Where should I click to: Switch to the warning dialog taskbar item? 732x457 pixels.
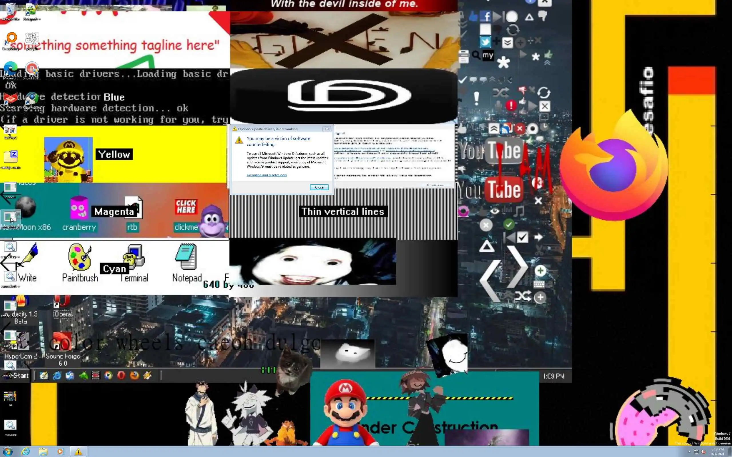(x=78, y=452)
